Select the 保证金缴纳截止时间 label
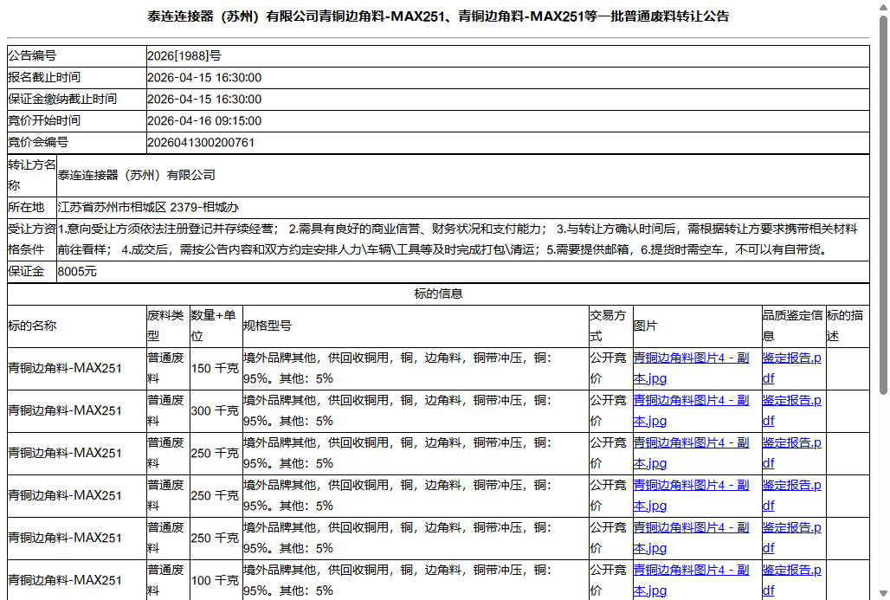Screen dimensions: 890x600 [x=62, y=99]
